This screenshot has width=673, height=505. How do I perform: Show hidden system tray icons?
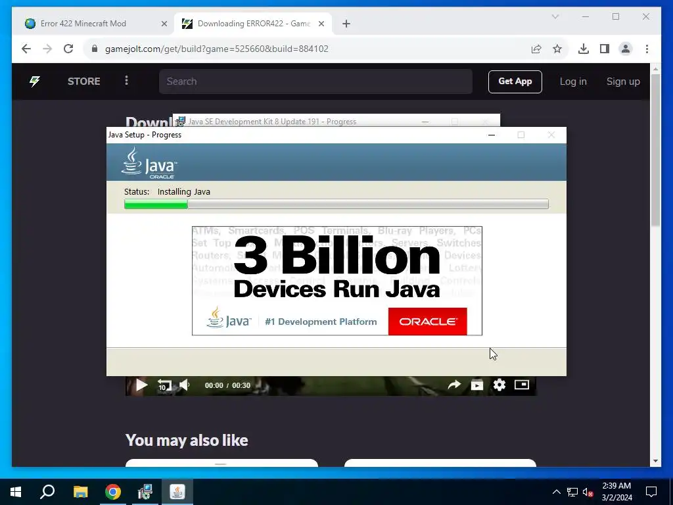556,492
